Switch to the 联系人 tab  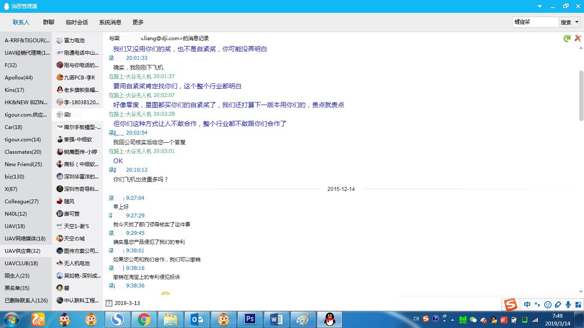coord(21,22)
